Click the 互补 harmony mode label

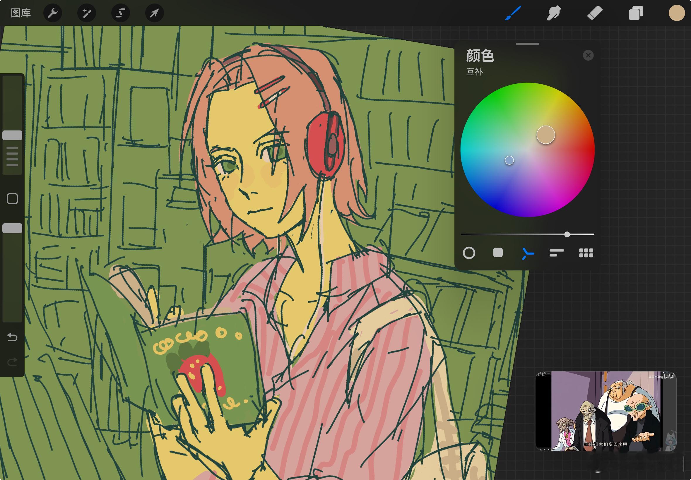[x=475, y=72]
